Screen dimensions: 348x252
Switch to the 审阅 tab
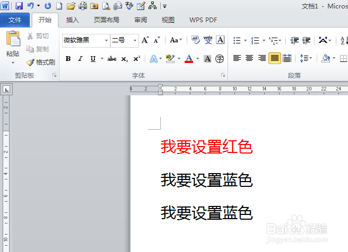click(x=141, y=20)
